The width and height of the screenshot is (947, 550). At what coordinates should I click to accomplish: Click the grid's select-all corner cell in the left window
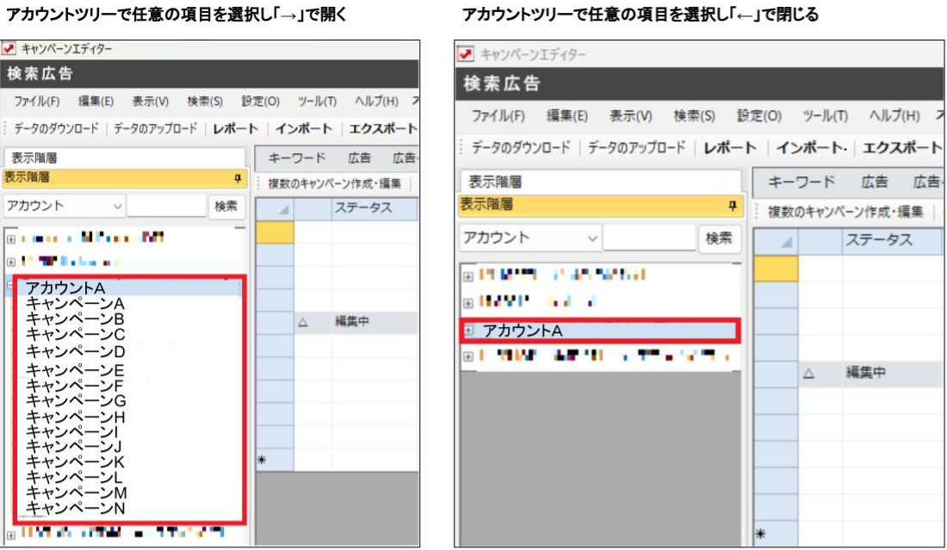click(x=275, y=208)
